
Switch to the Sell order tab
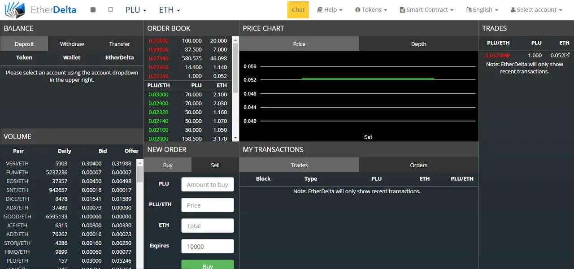coord(215,165)
